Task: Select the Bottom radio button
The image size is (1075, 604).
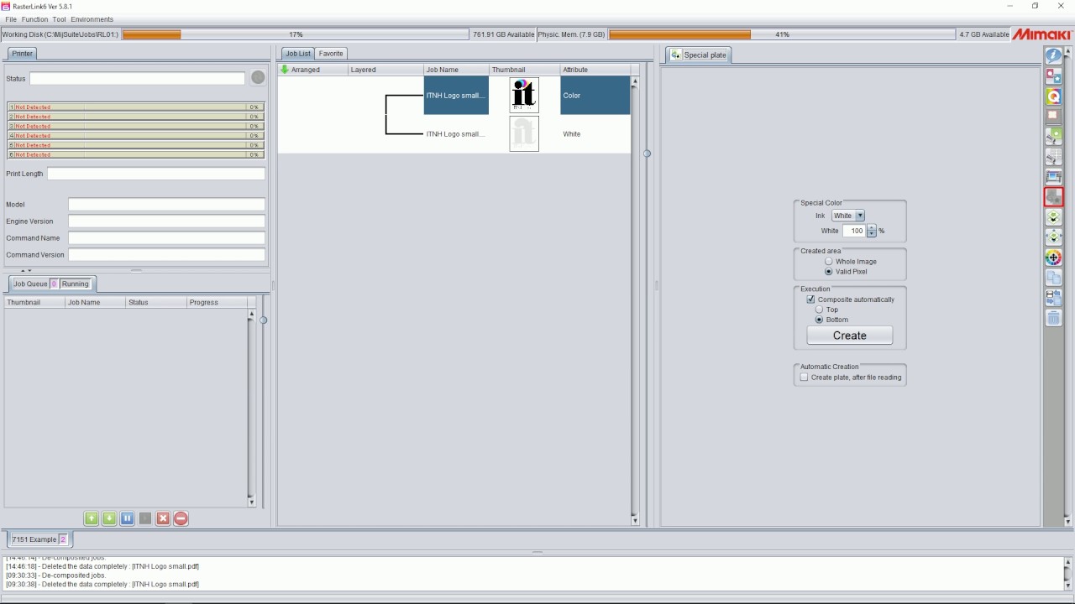Action: 820,320
